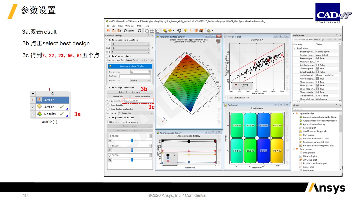
Task: Click the _1 parameter slider handle
Action: click(x=132, y=150)
